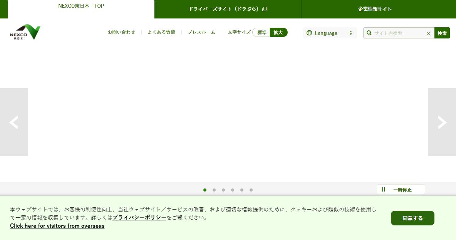Image resolution: width=456 pixels, height=240 pixels.
Task: Set text size to 標準
Action: click(262, 32)
